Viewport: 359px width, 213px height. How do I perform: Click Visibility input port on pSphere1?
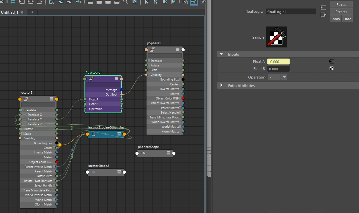(146, 75)
